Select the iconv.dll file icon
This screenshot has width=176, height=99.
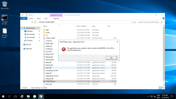tap(44, 51)
